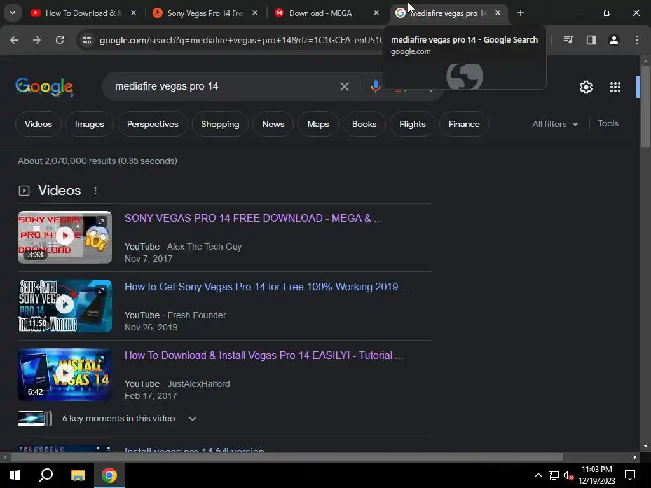Viewport: 651px width, 488px height.
Task: Open the tab search dropdown arrow
Action: coord(13,13)
